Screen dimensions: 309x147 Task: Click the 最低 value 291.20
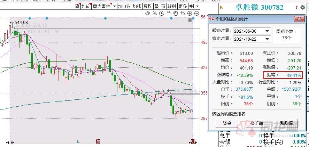tap(295, 60)
